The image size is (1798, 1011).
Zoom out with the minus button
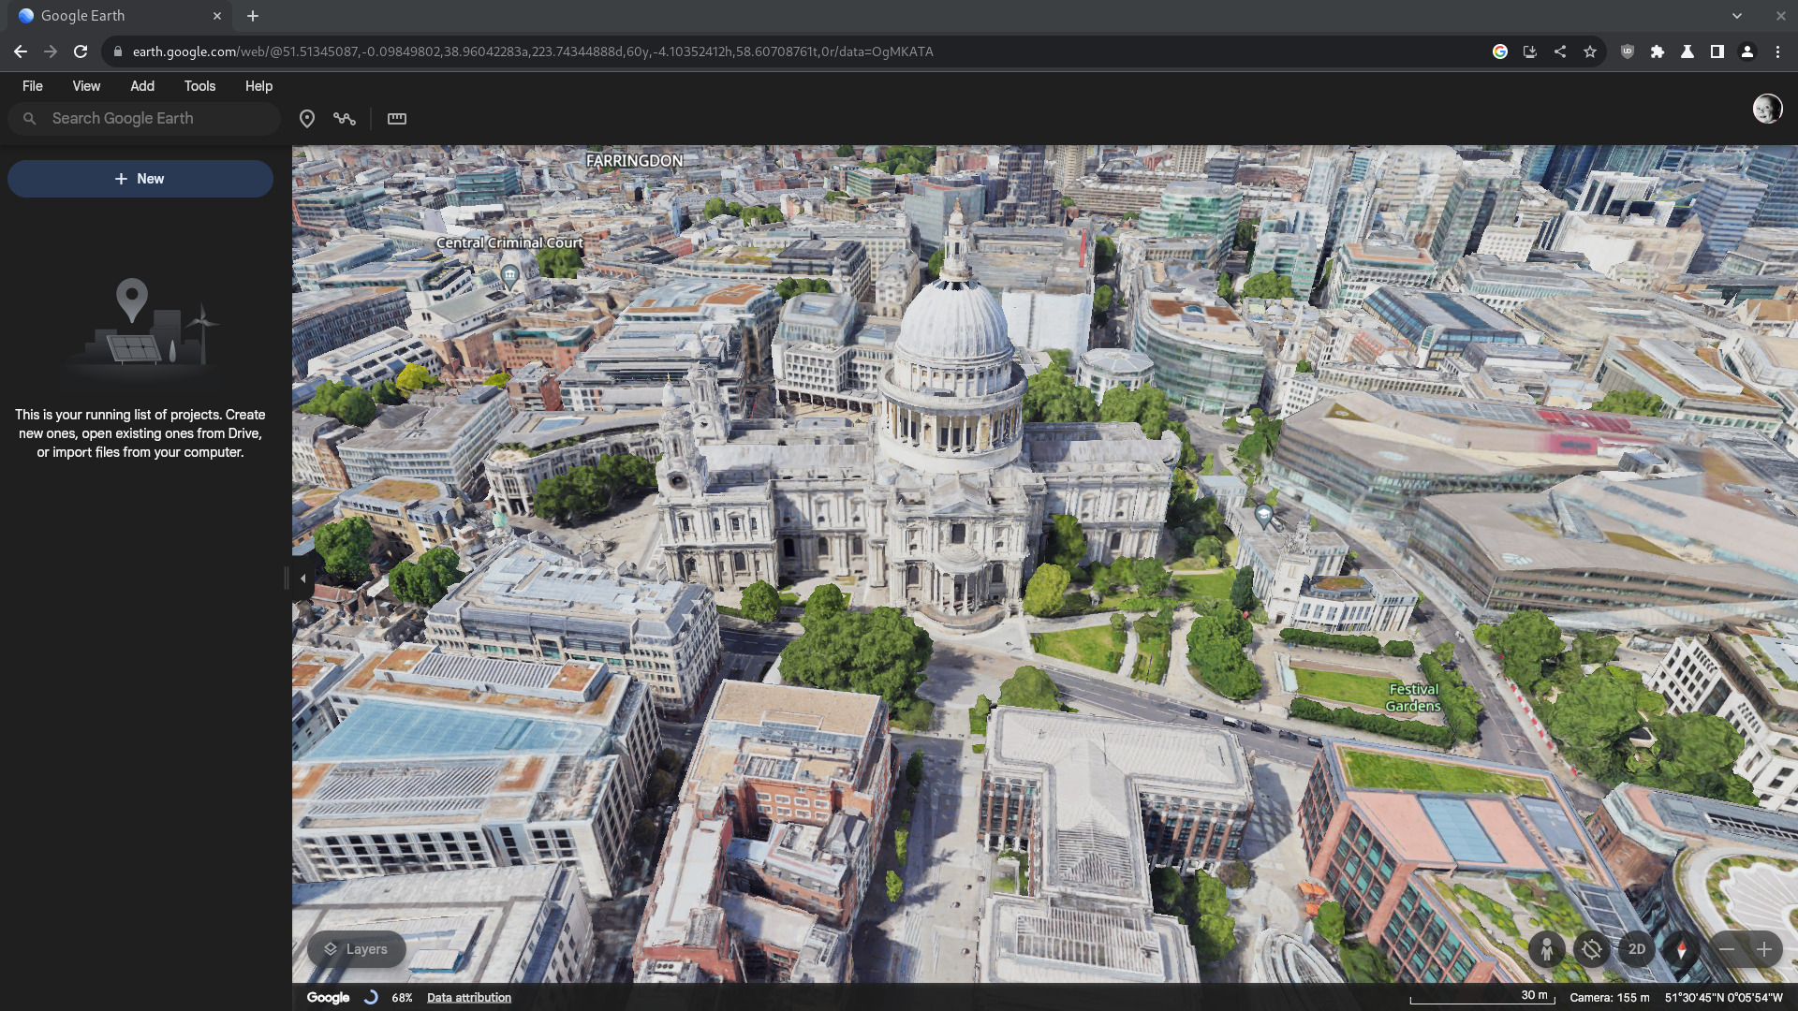pyautogui.click(x=1728, y=949)
